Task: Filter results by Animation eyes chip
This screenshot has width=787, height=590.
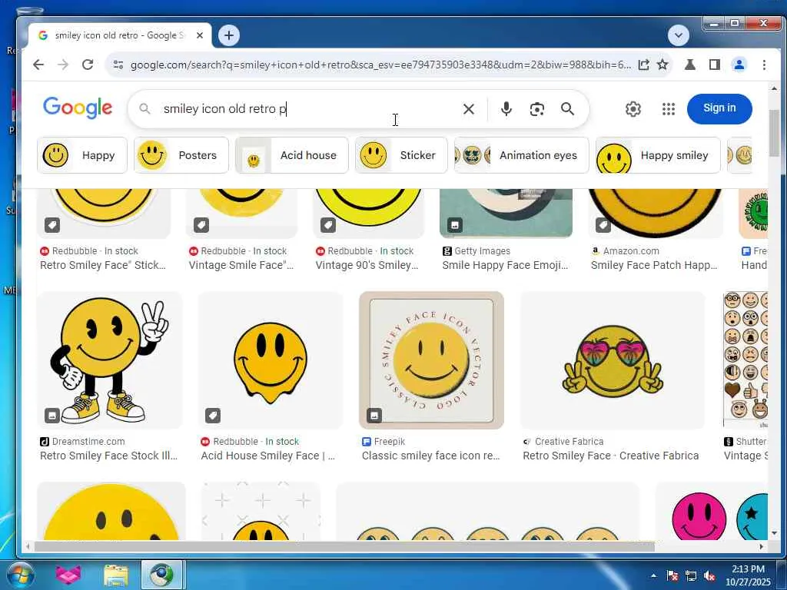Action: 522,155
